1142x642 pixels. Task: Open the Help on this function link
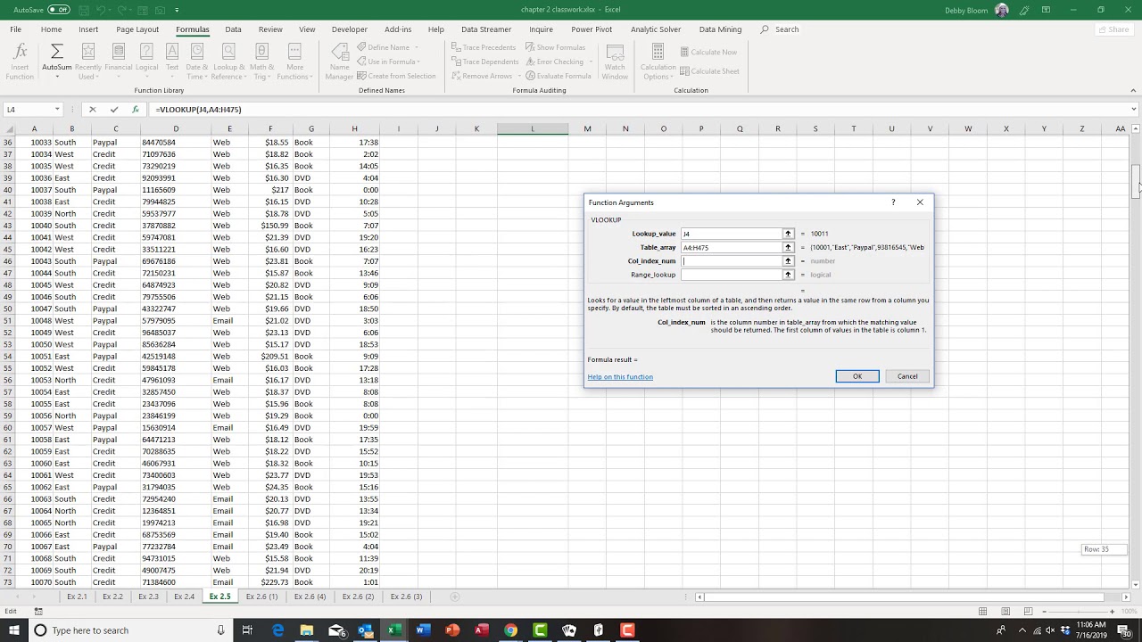[x=620, y=377]
